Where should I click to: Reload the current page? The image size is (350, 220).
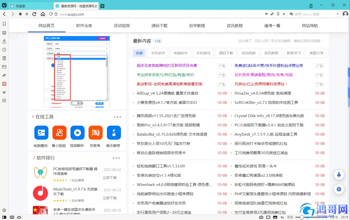pyautogui.click(x=34, y=14)
